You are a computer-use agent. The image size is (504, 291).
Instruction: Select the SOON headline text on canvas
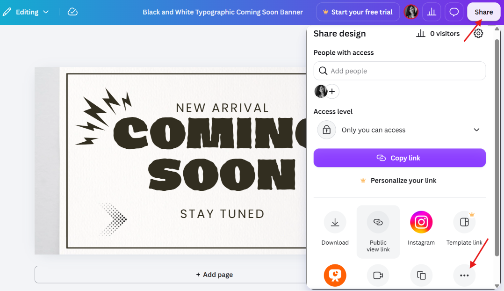222,175
